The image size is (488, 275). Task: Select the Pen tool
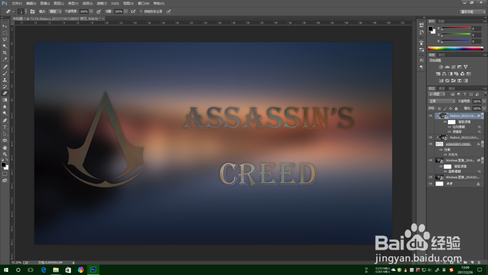pyautogui.click(x=5, y=120)
